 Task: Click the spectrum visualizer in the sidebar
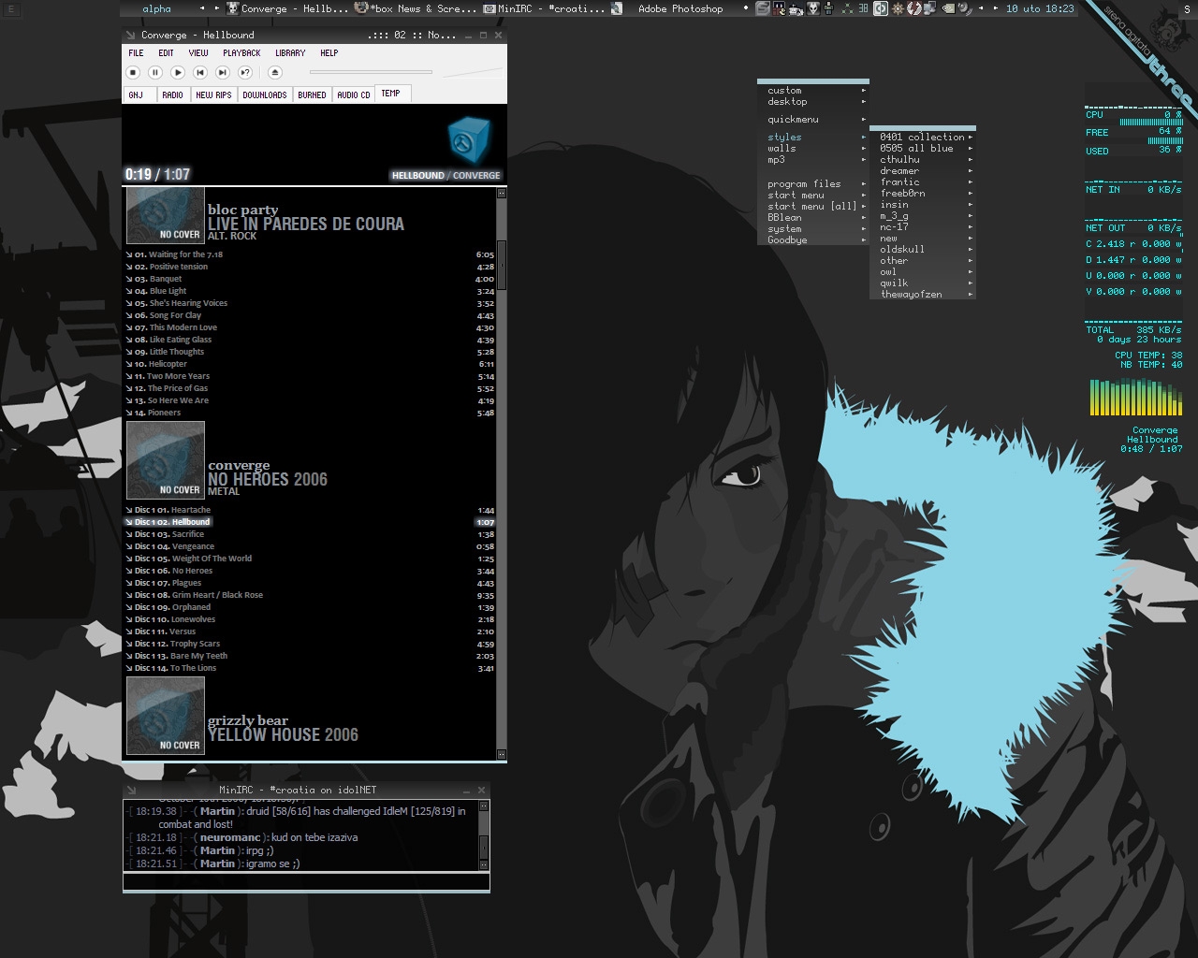click(1135, 397)
